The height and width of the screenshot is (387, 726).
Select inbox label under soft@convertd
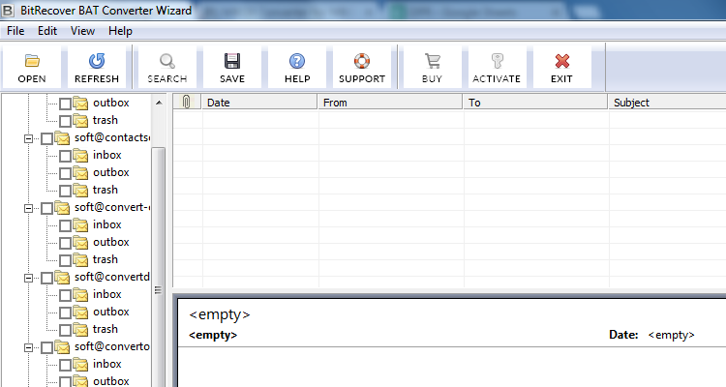(106, 294)
